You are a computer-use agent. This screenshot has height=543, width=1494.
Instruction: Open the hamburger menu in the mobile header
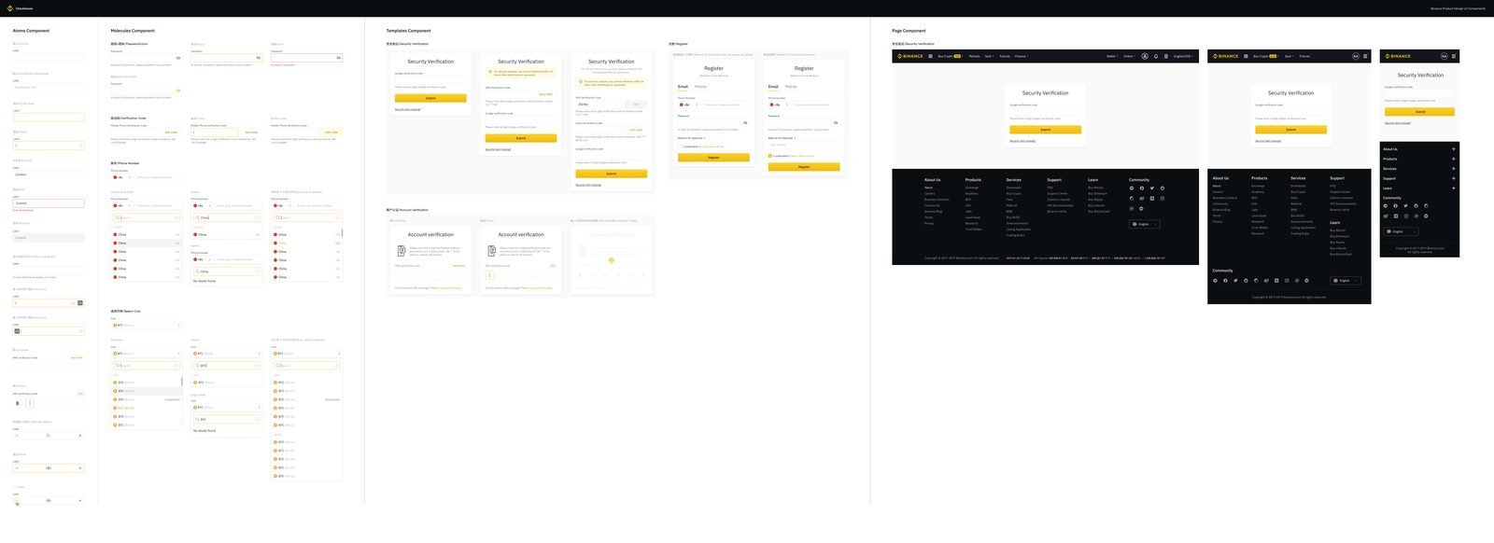click(1454, 56)
